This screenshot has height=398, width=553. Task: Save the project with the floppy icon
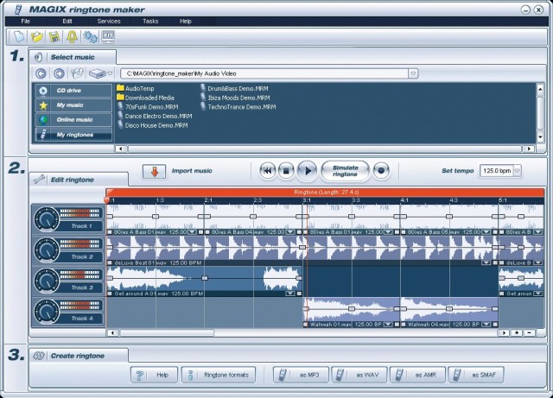pyautogui.click(x=54, y=36)
